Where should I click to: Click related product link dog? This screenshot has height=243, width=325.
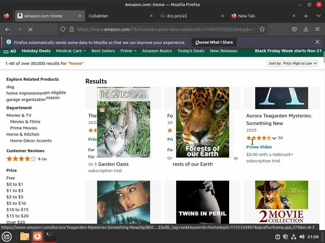pos(10,87)
